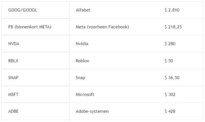Select the $ 428 price cell
Viewport: 205px width, 122px height.
[170, 111]
